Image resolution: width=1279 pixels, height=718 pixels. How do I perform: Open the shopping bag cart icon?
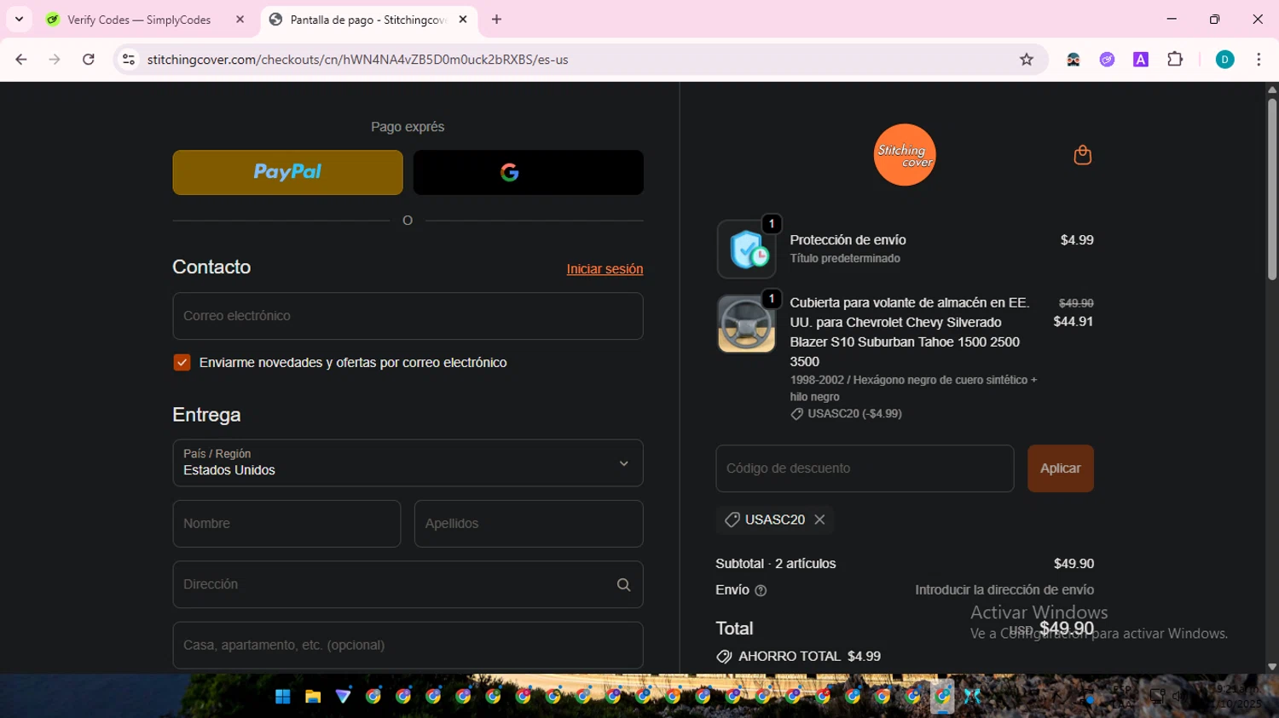pyautogui.click(x=1083, y=155)
